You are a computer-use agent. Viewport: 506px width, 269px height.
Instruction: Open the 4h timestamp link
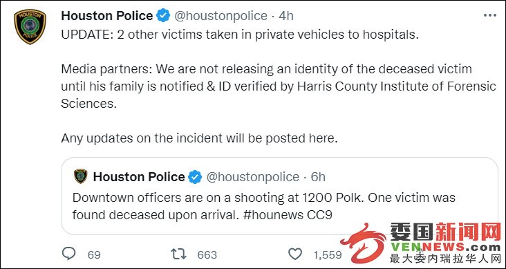click(x=286, y=15)
